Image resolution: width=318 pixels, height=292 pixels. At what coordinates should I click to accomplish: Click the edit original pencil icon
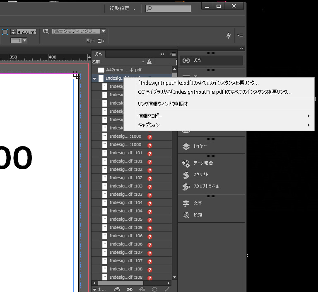click(x=167, y=289)
